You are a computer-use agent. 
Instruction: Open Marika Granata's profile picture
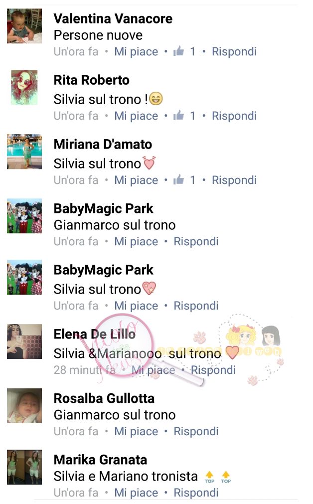point(24,467)
